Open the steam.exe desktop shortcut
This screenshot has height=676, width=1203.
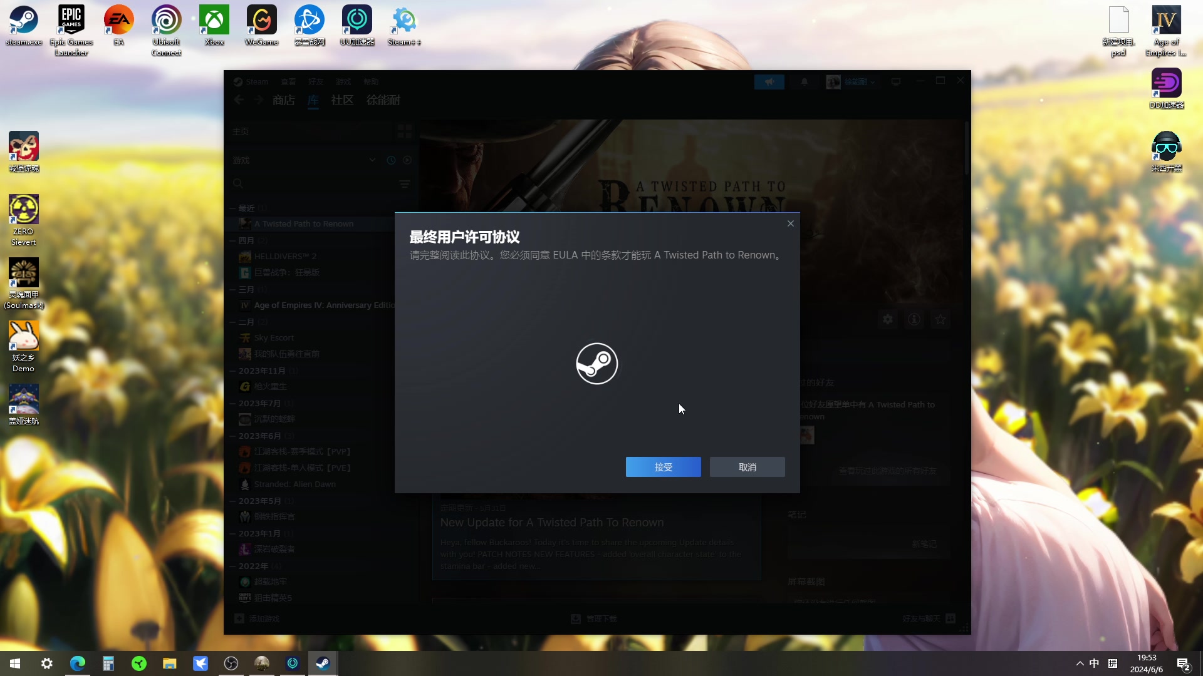tap(24, 26)
